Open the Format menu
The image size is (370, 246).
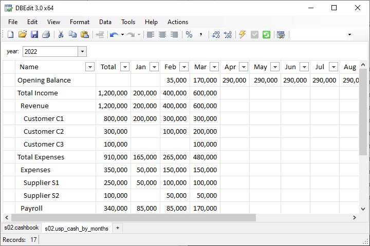[80, 22]
